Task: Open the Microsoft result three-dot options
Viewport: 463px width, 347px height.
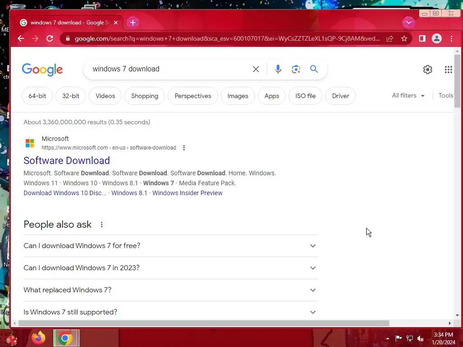Action: click(184, 148)
